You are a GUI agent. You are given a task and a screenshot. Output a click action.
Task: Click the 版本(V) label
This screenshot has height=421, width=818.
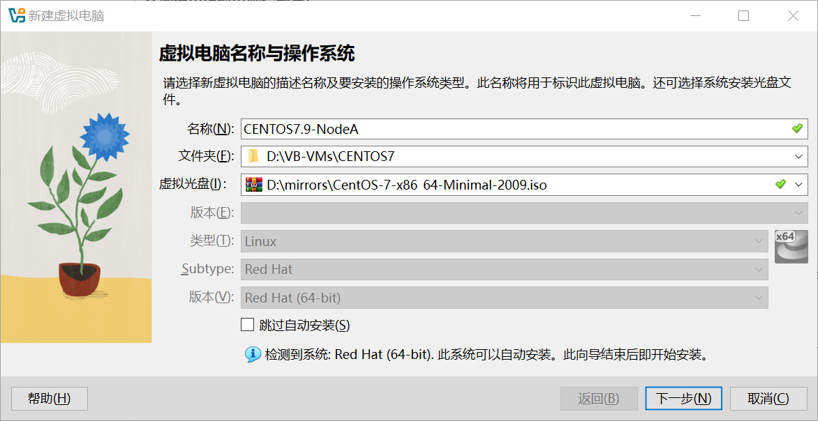[x=211, y=298]
